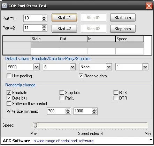Increase Port #1 number with up arrow
The image size is (154, 146).
(x=44, y=17)
